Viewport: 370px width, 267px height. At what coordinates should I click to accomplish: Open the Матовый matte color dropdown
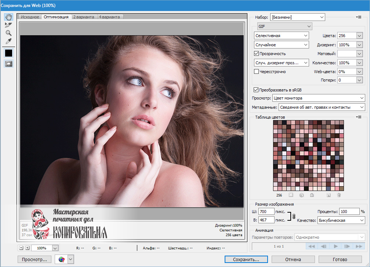[359, 54]
